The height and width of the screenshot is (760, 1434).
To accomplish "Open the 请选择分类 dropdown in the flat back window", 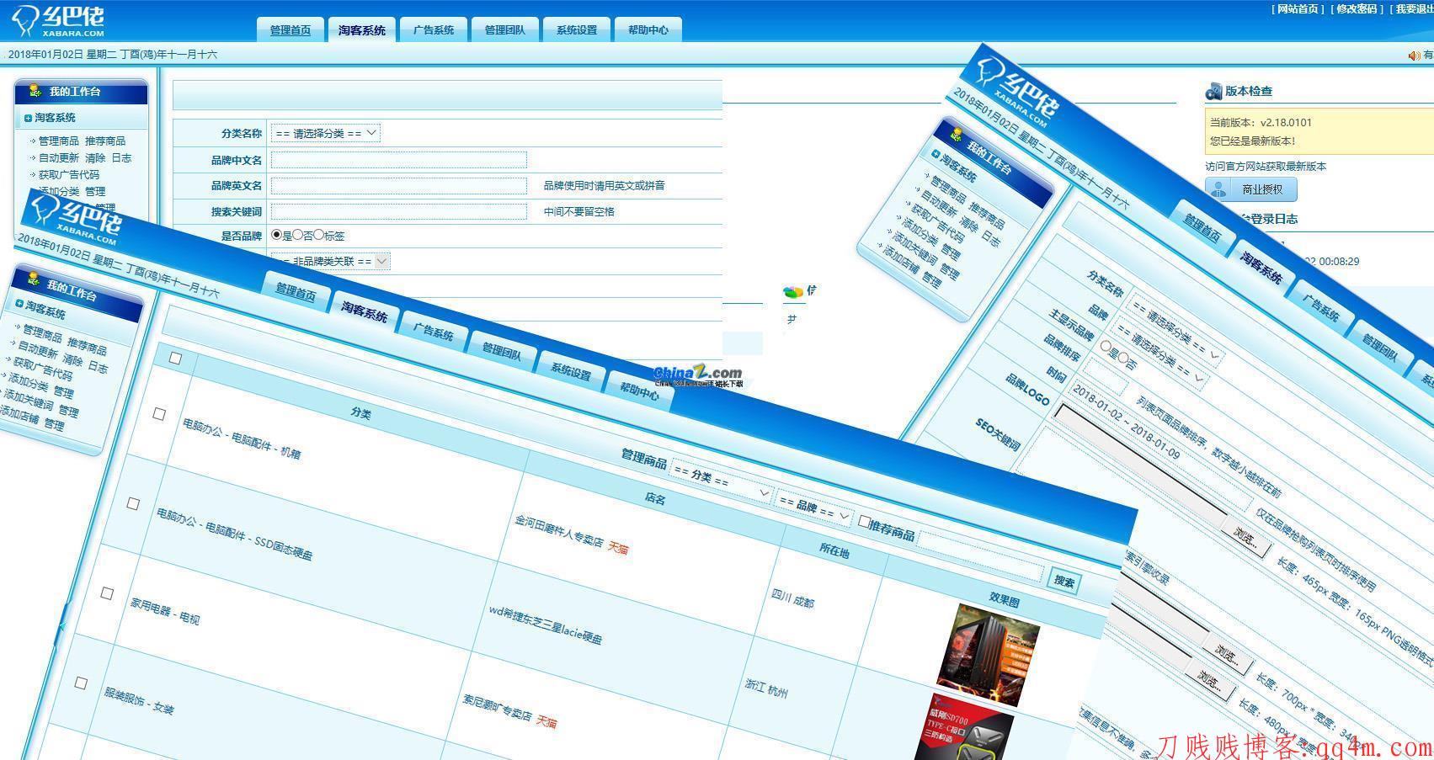I will coord(326,133).
